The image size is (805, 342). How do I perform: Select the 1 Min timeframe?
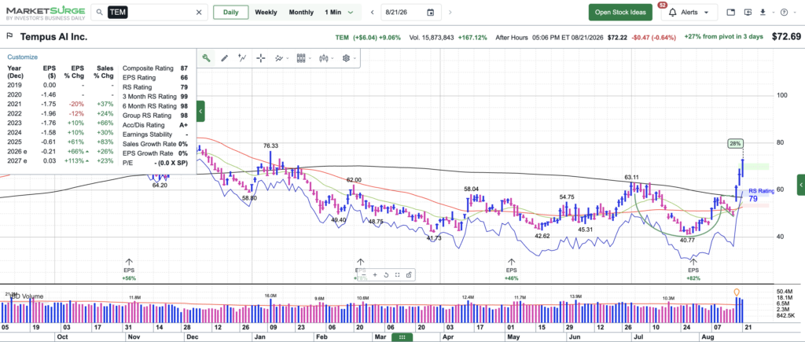[x=334, y=13]
